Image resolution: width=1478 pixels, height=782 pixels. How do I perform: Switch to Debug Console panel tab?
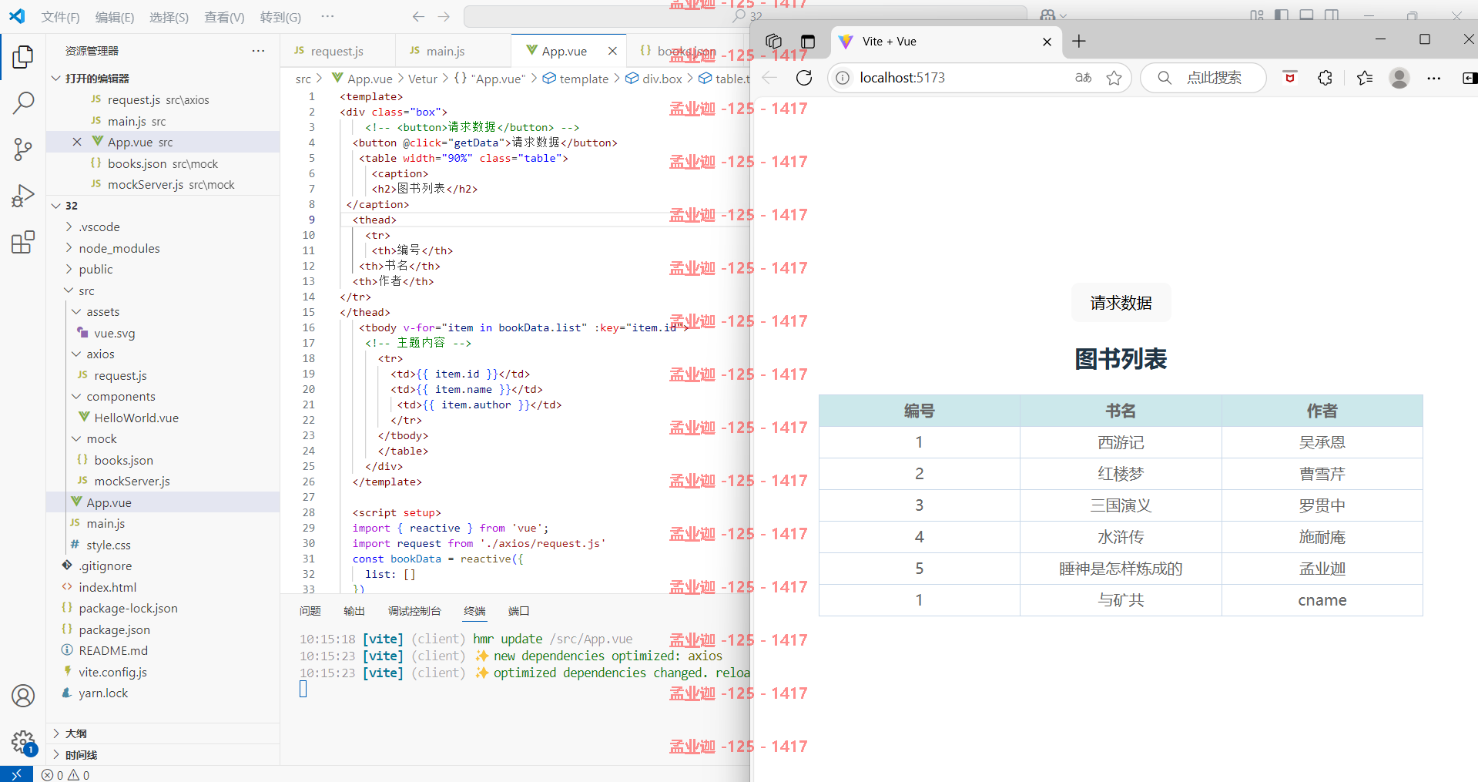(414, 611)
